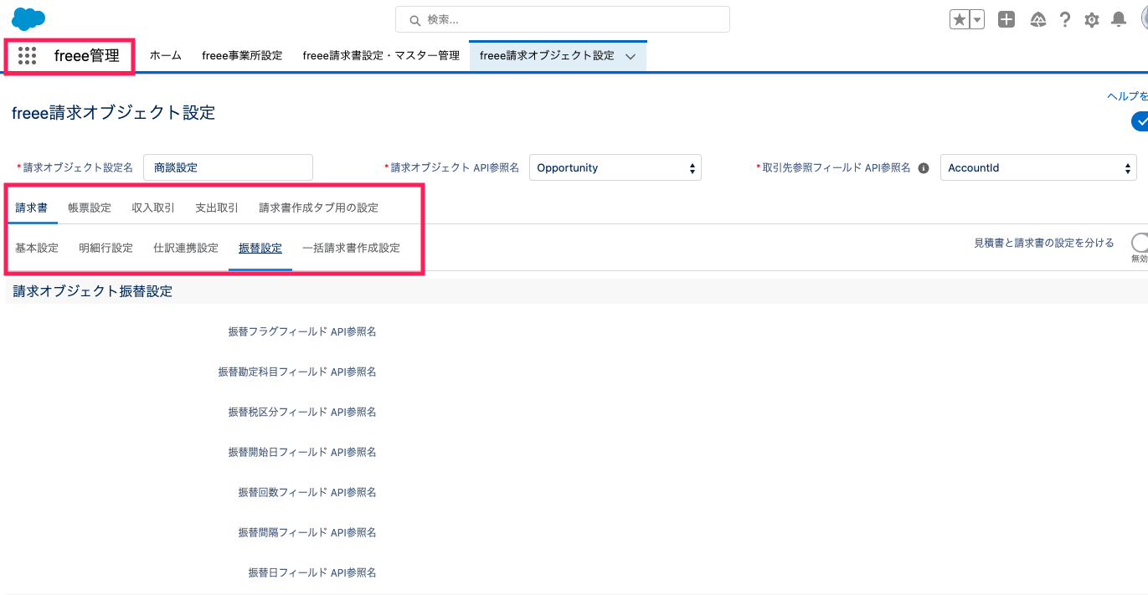Screen dimensions: 1148x595
Task: Open the 明細行設定 sub-tab
Action: click(x=106, y=248)
